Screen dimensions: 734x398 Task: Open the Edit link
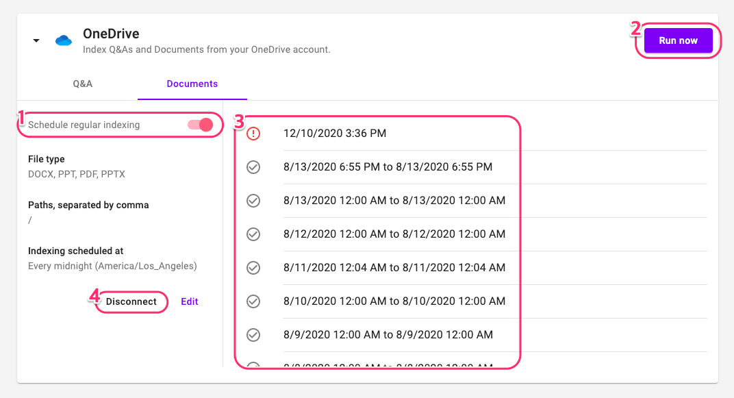(x=190, y=301)
